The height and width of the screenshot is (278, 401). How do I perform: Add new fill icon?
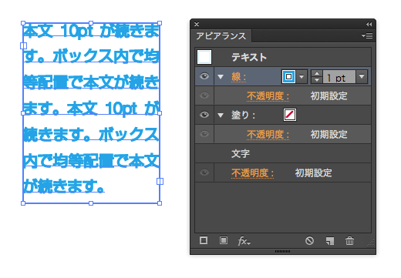(224, 240)
